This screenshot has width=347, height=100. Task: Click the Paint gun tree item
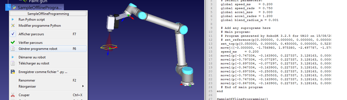[38, 1]
